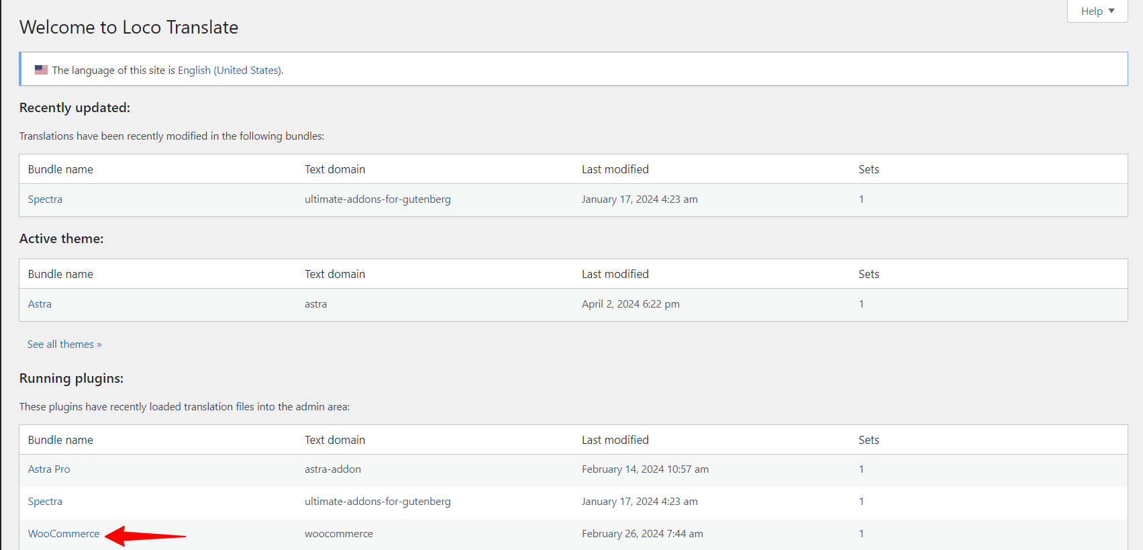Open the WooCommerce plugin bundle link

click(64, 534)
